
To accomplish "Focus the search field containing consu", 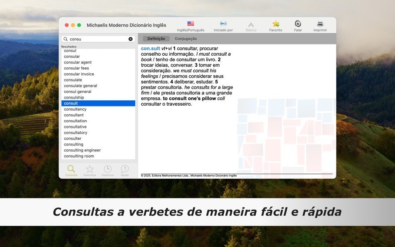I will pyautogui.click(x=98, y=39).
